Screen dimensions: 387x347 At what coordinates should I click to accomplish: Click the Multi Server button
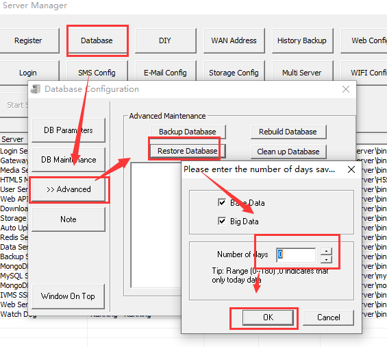pyautogui.click(x=302, y=73)
